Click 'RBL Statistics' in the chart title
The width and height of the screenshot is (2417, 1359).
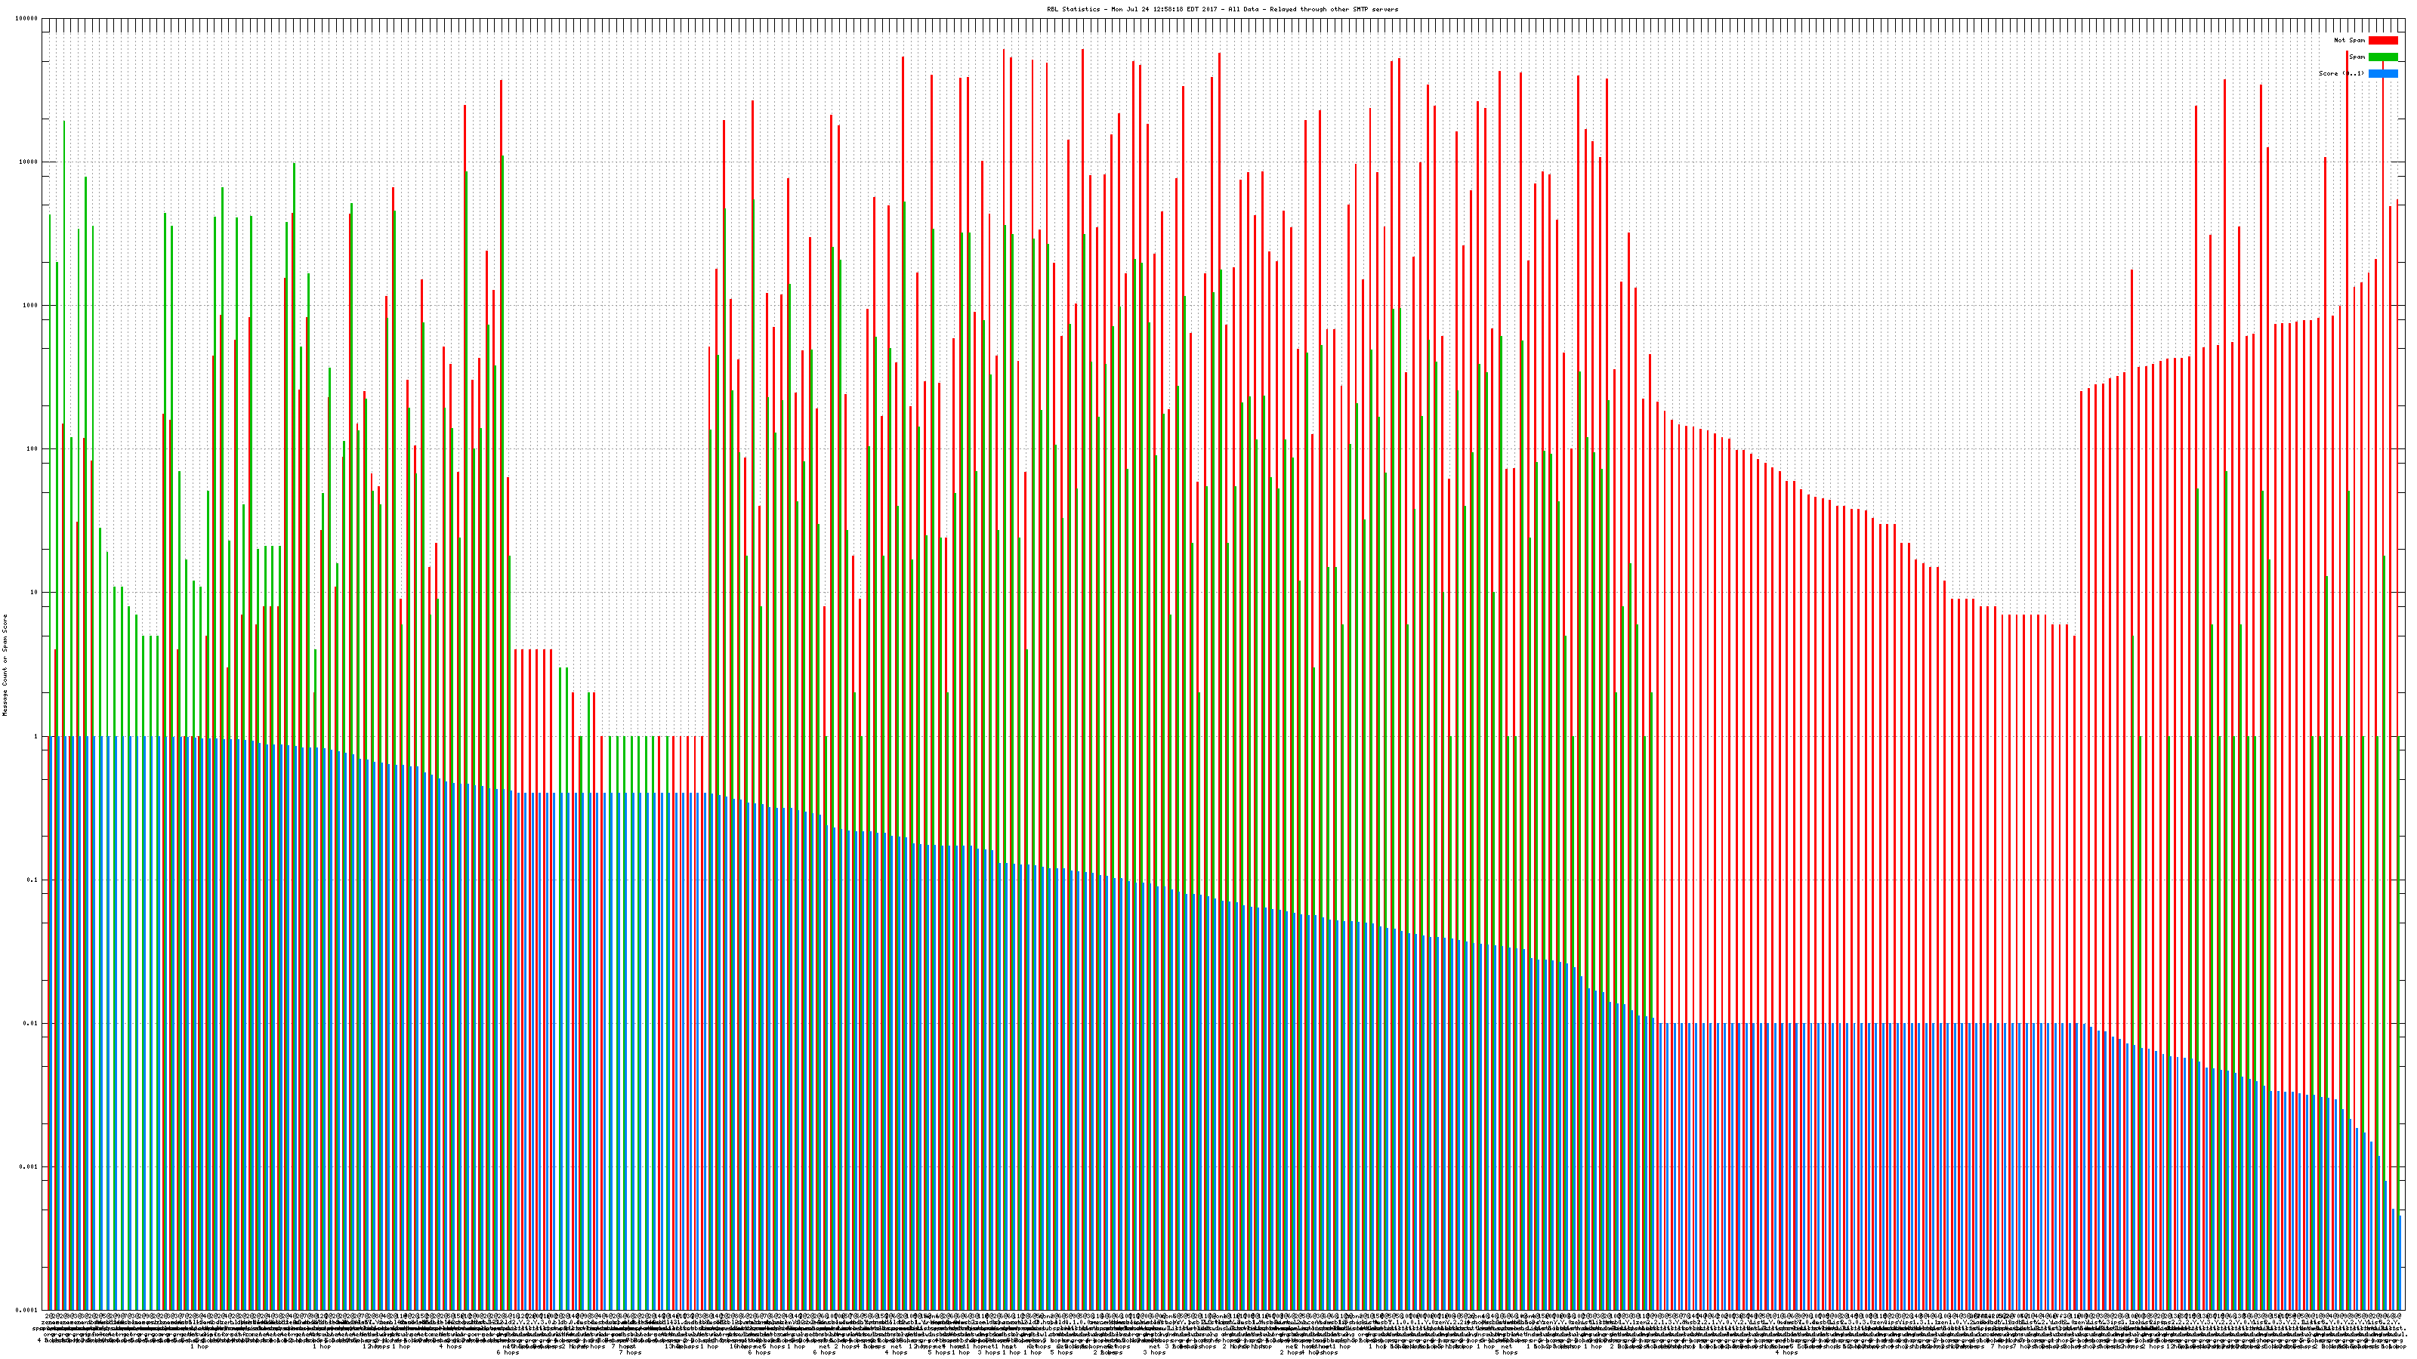pos(1074,9)
